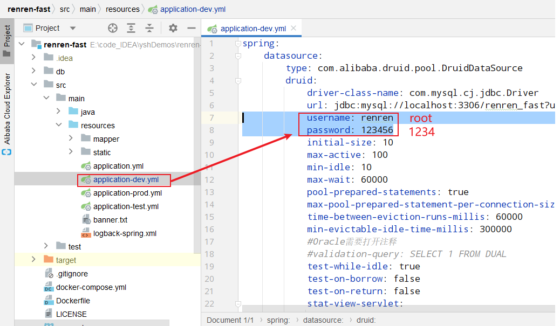Expand the mapper folder

[71, 138]
